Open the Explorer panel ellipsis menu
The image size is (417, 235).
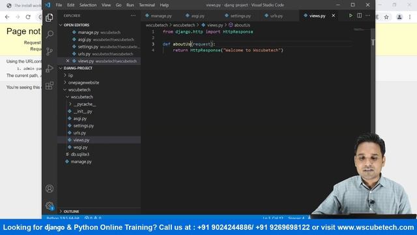click(133, 16)
